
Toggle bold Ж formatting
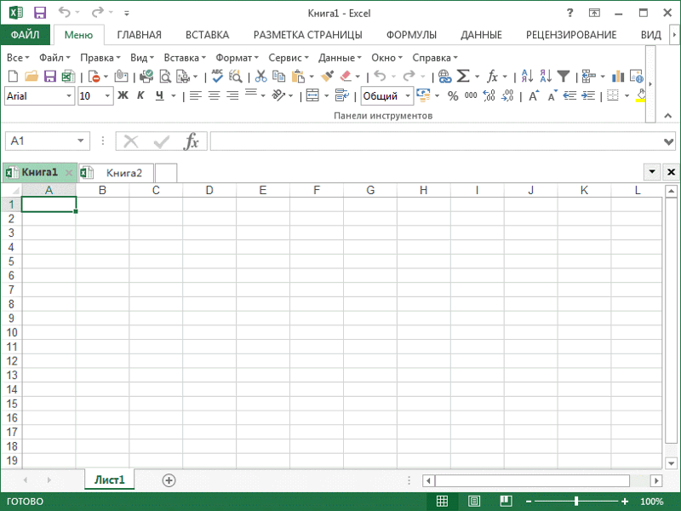click(123, 95)
